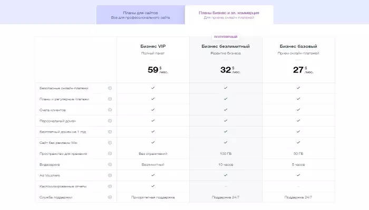Select the Бизнес базовый plan heading
369x210 pixels.
(x=298, y=46)
